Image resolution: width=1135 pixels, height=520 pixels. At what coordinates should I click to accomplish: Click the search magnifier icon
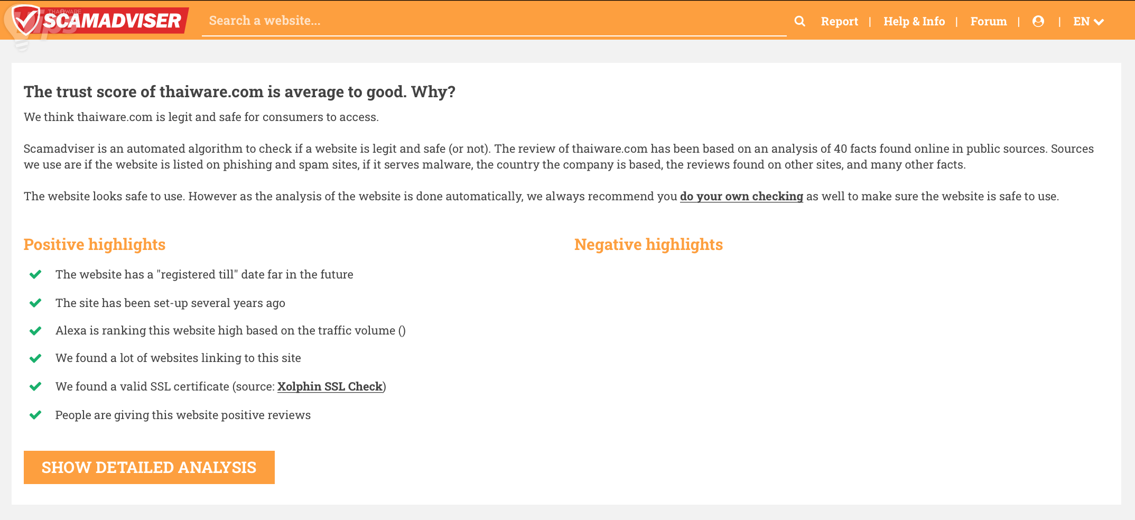(799, 21)
